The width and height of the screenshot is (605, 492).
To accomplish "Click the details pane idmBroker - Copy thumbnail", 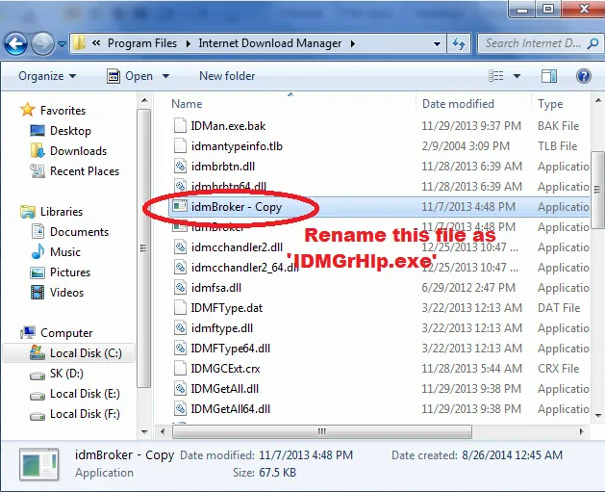I will 39,464.
